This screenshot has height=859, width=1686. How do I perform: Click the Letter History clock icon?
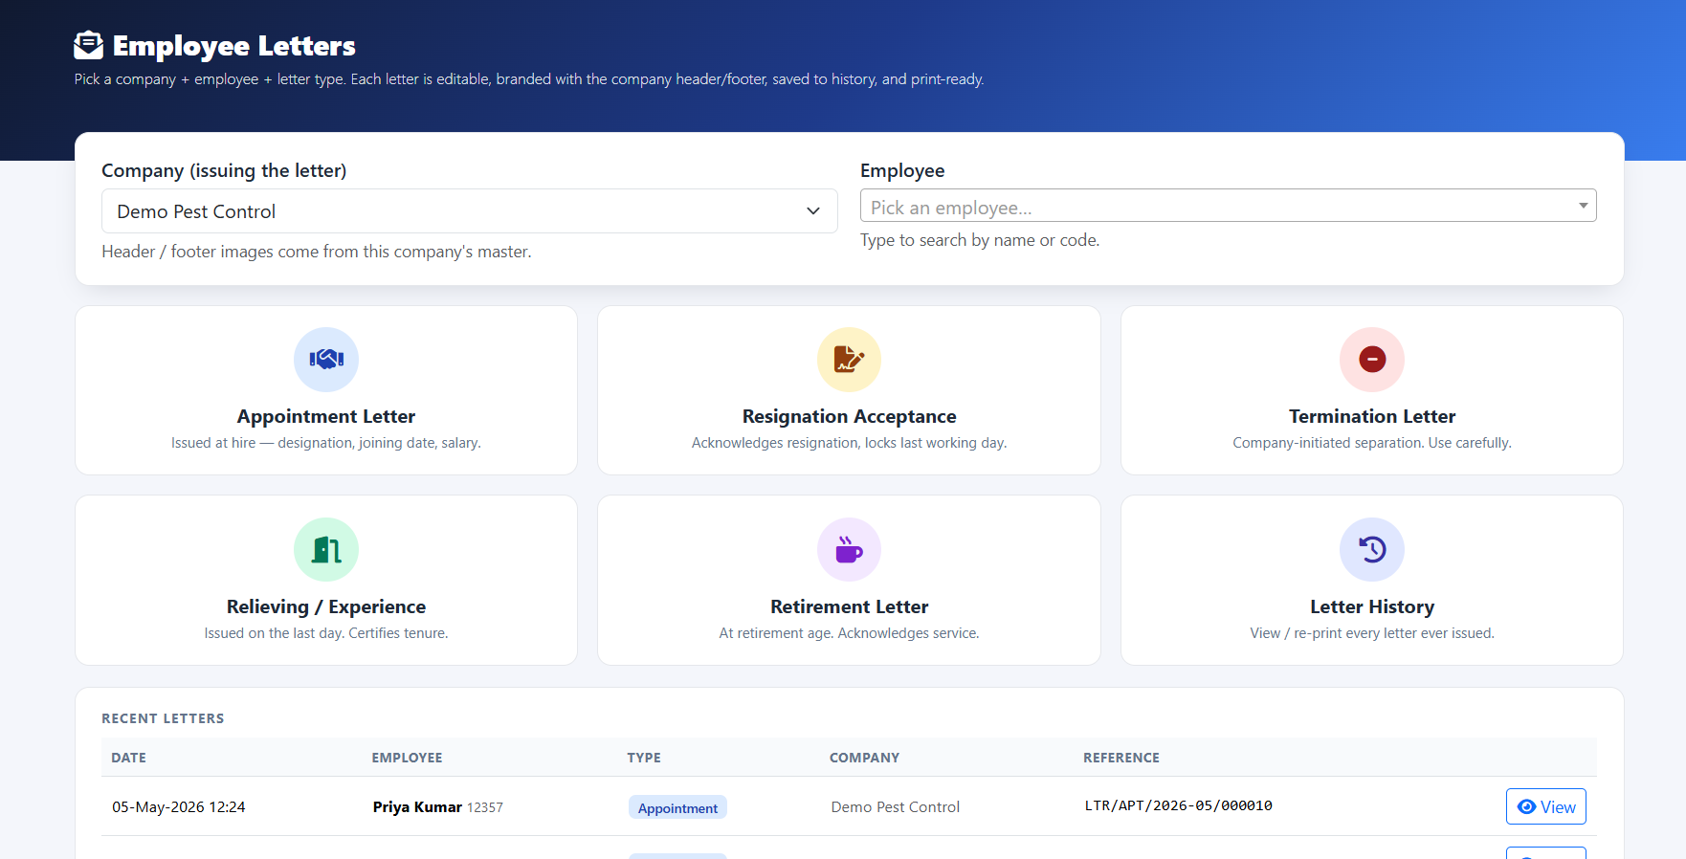coord(1372,549)
